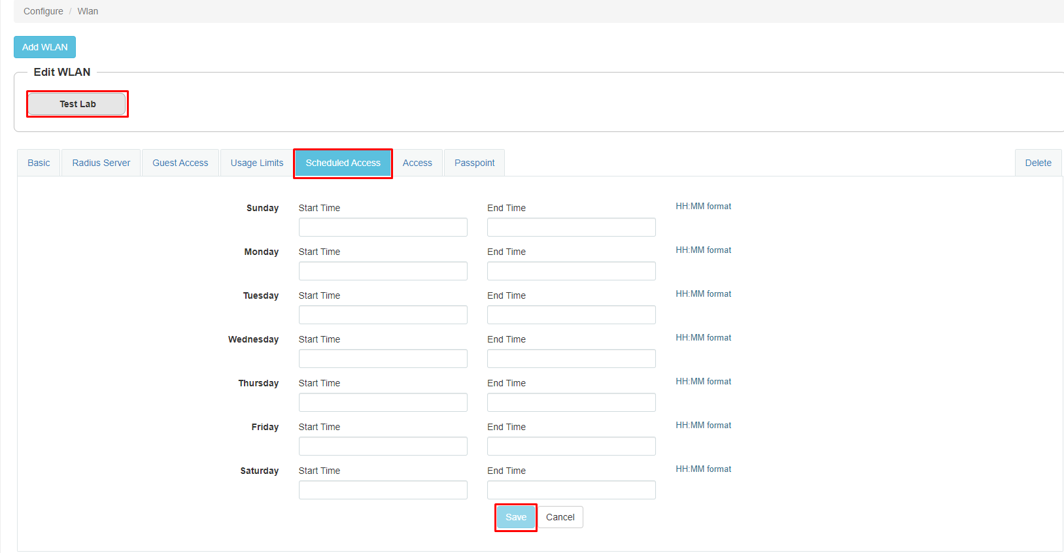Click the Friday Start Time input
This screenshot has width=1064, height=553.
(x=383, y=446)
